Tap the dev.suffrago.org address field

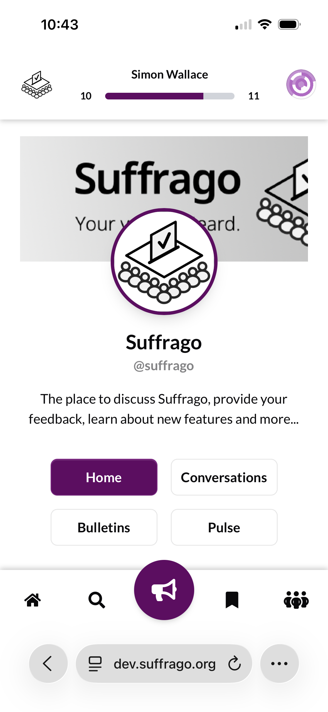(x=164, y=663)
